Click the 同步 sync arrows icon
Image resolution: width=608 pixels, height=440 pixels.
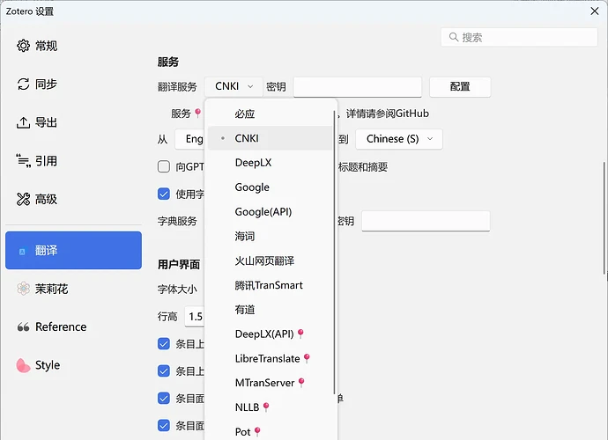click(23, 84)
